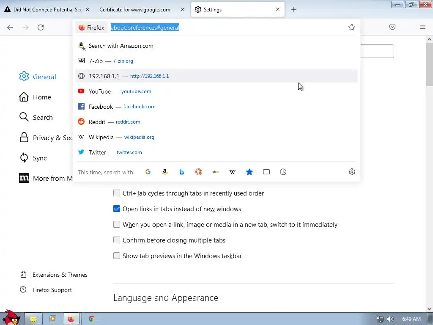Search bookmarks with the blue star icon
Screen dimensions: 433x325
[x=249, y=172]
